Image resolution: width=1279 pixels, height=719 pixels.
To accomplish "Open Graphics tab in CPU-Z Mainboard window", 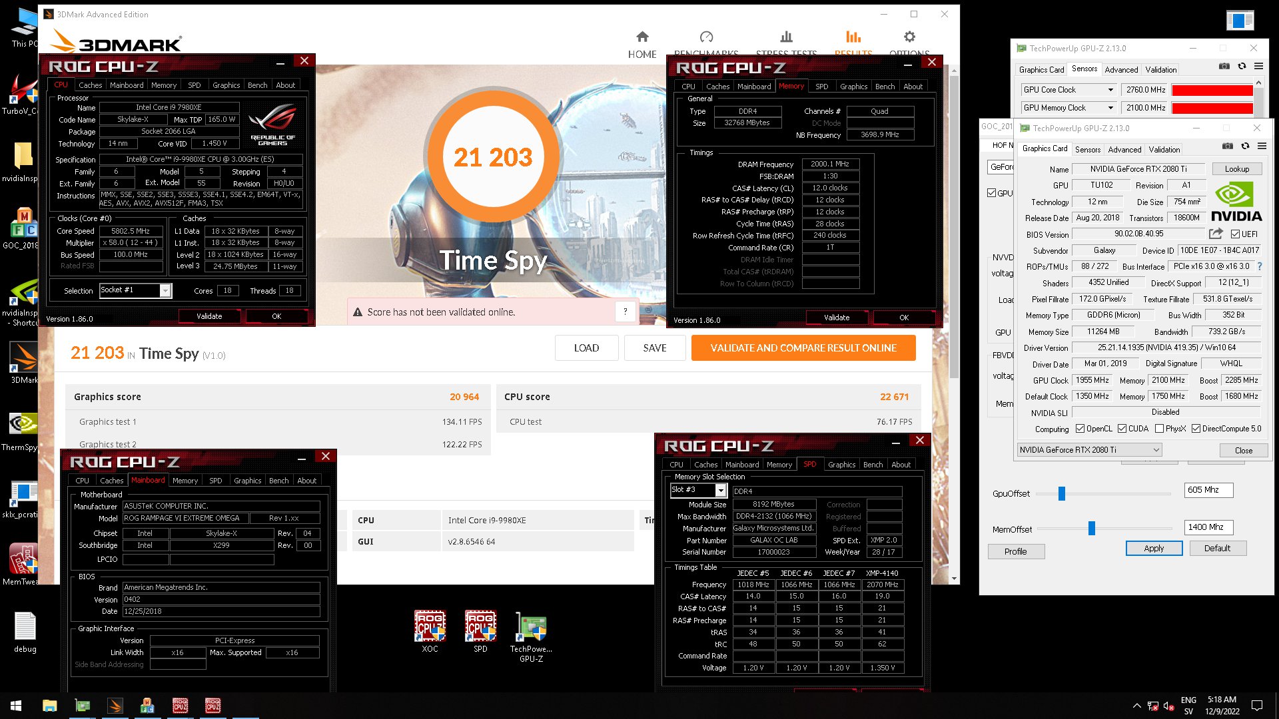I will [x=247, y=481].
